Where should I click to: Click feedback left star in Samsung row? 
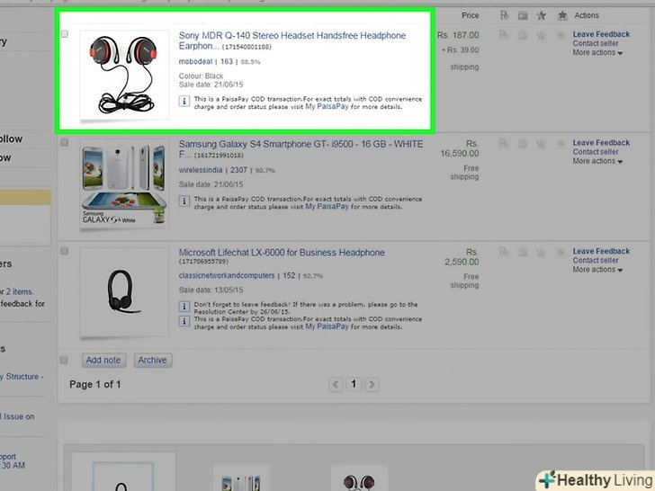[541, 144]
